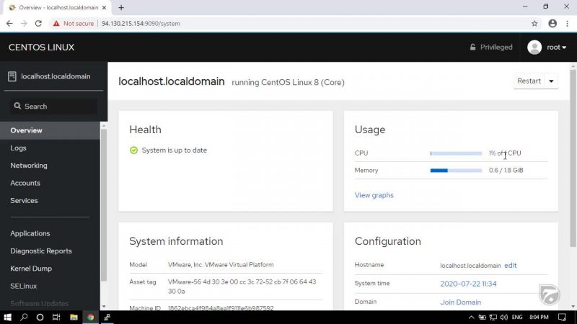Expand the Restart button dropdown arrow
This screenshot has height=324, width=577.
coord(552,81)
